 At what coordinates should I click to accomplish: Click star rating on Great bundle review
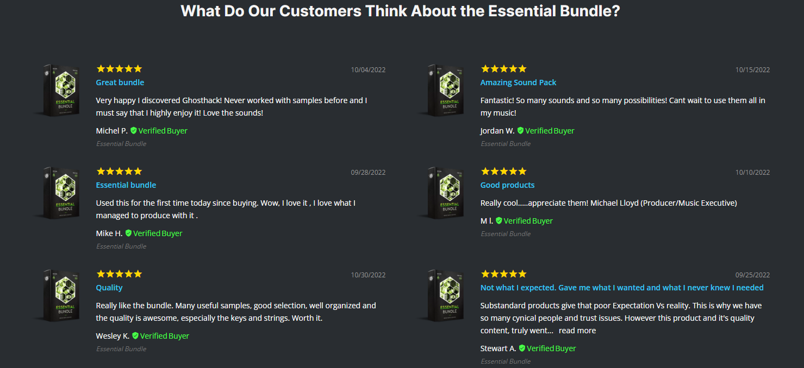tap(119, 69)
